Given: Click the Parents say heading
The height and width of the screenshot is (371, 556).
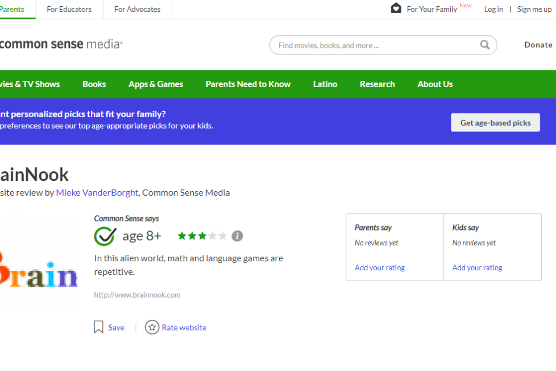Looking at the screenshot, I should point(373,227).
